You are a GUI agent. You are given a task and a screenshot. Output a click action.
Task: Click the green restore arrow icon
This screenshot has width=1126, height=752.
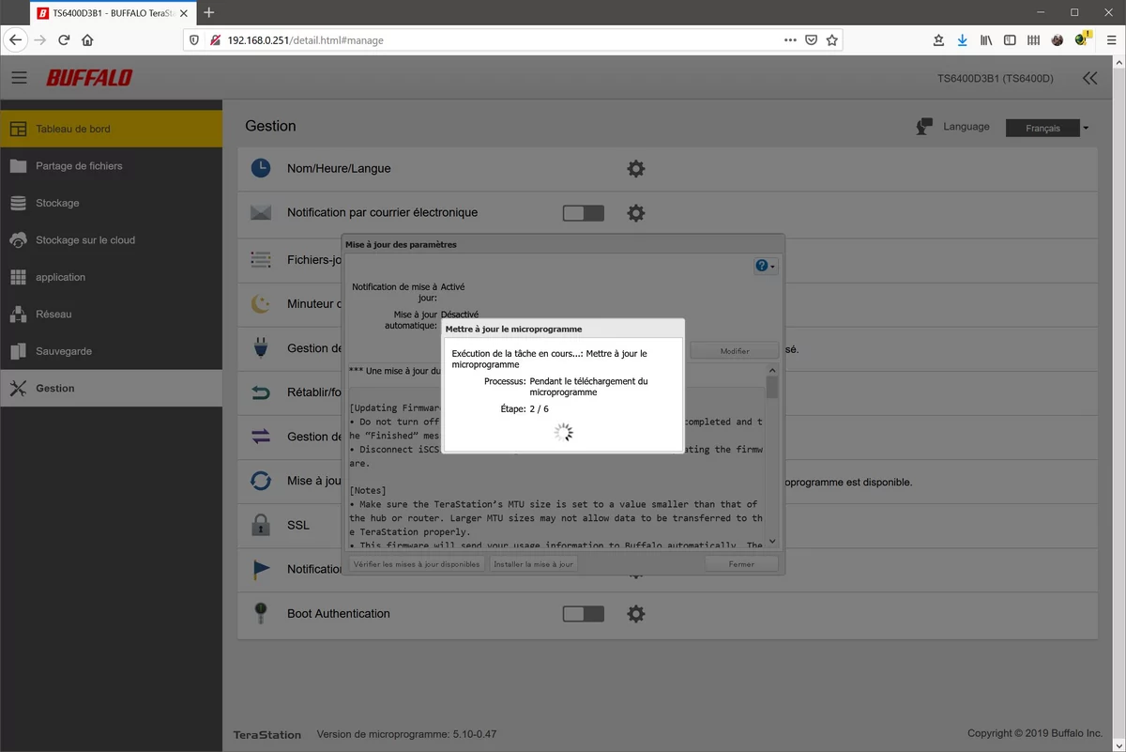point(261,392)
